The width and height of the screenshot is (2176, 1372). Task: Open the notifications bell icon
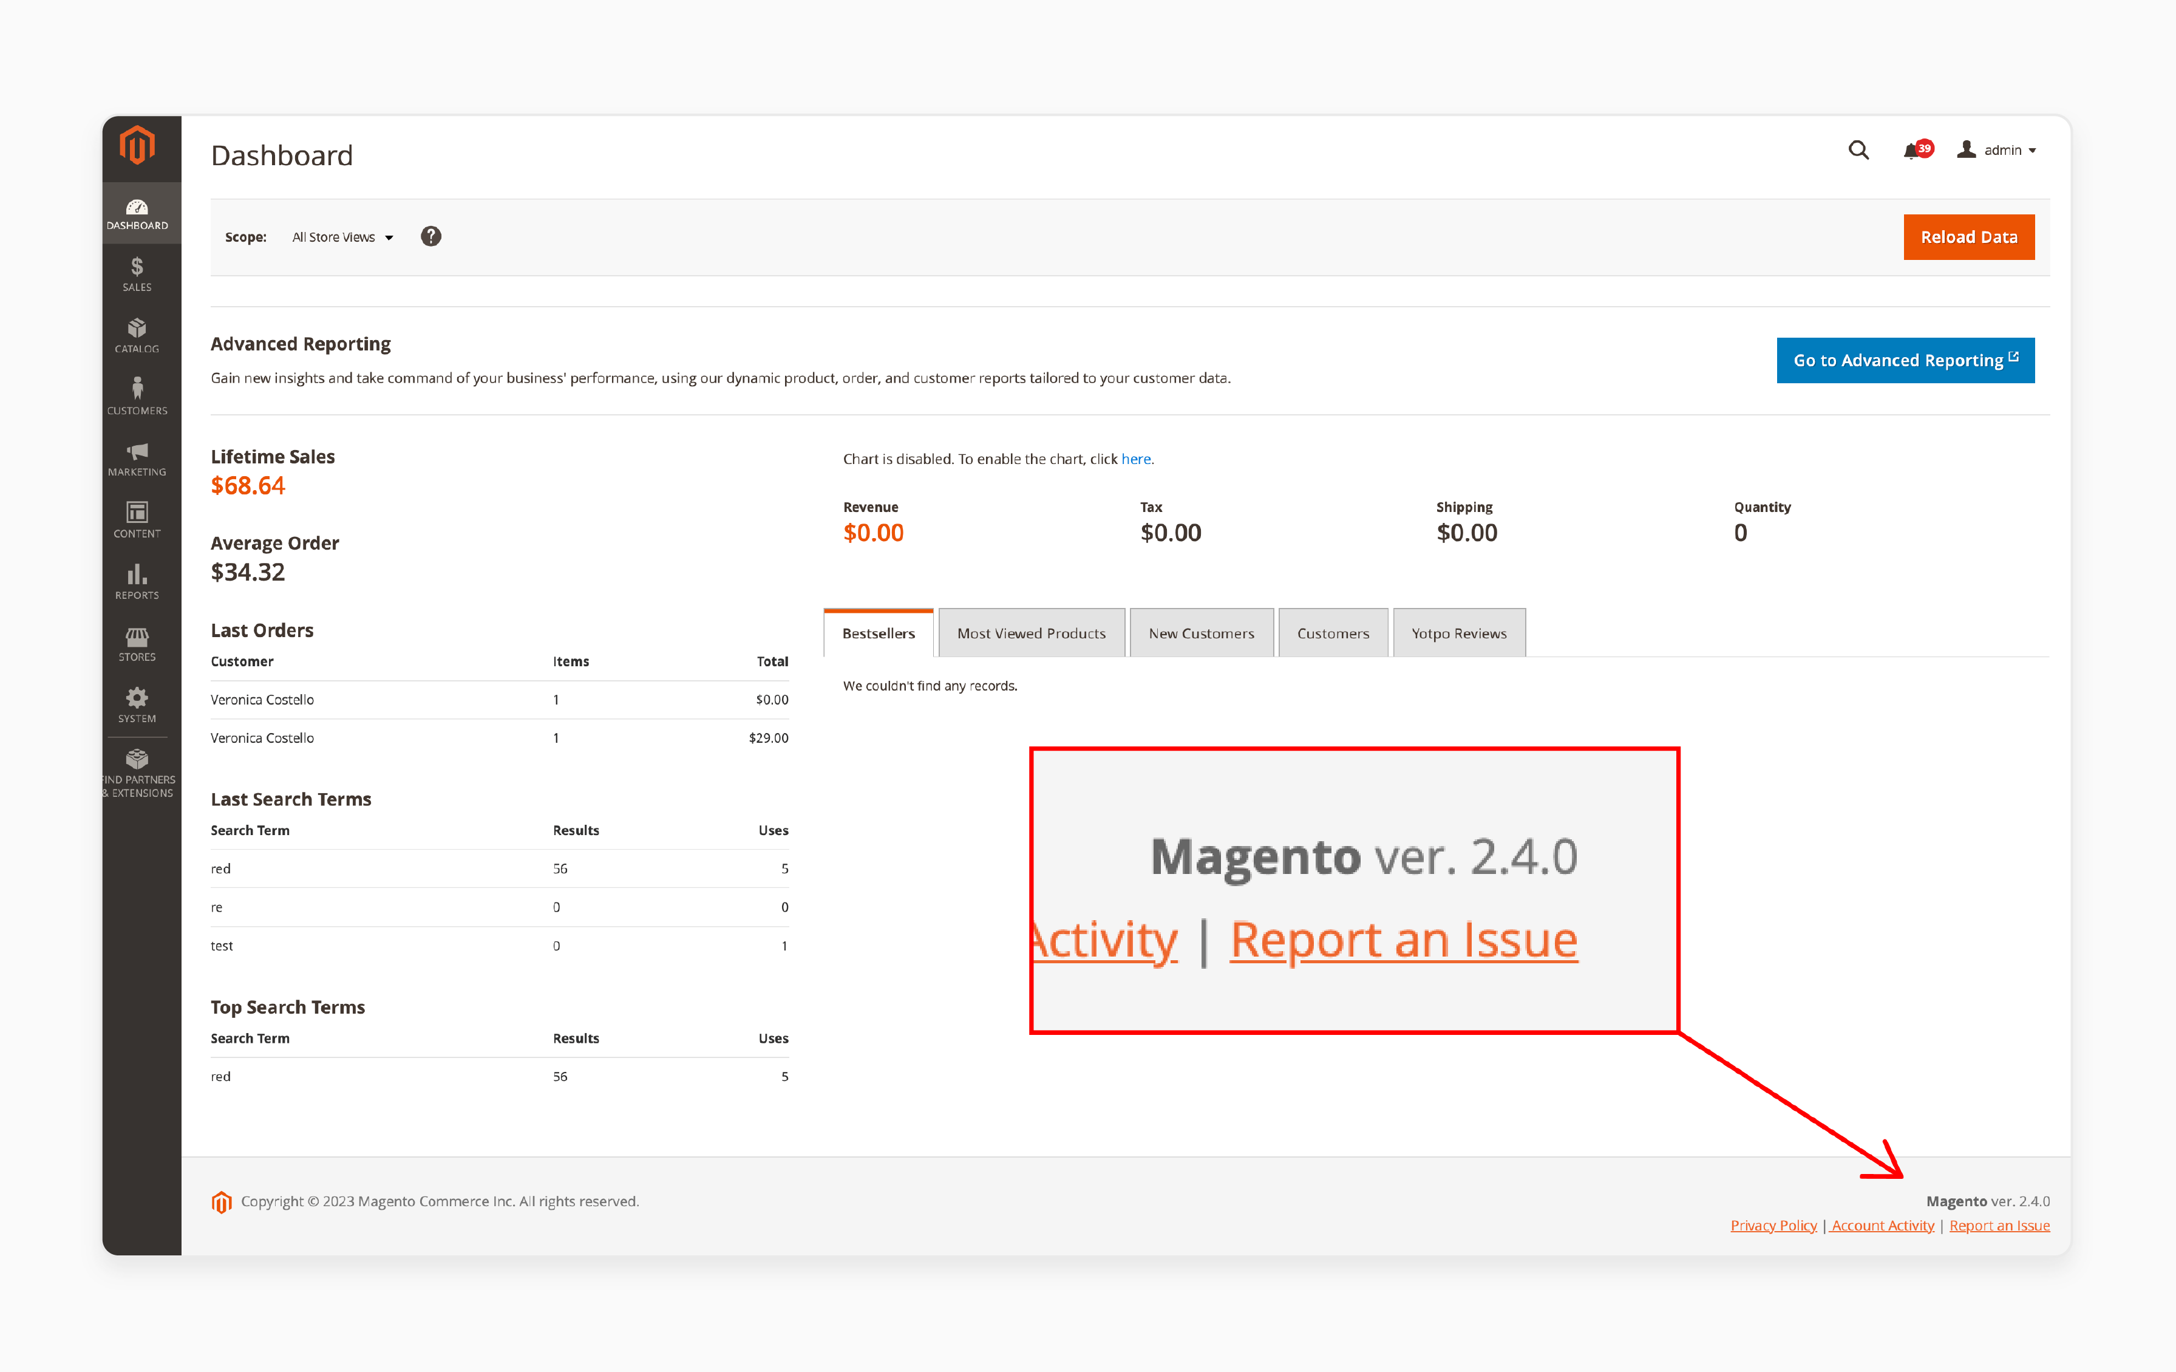tap(1912, 151)
